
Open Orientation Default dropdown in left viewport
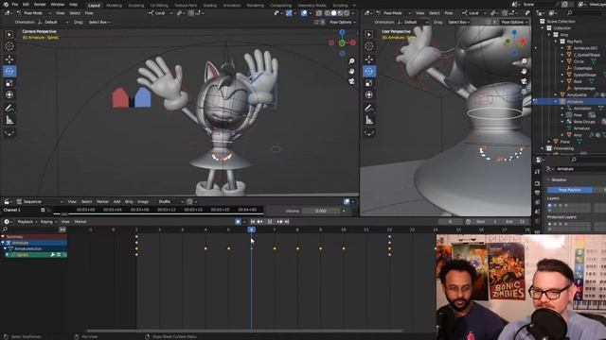tap(53, 23)
